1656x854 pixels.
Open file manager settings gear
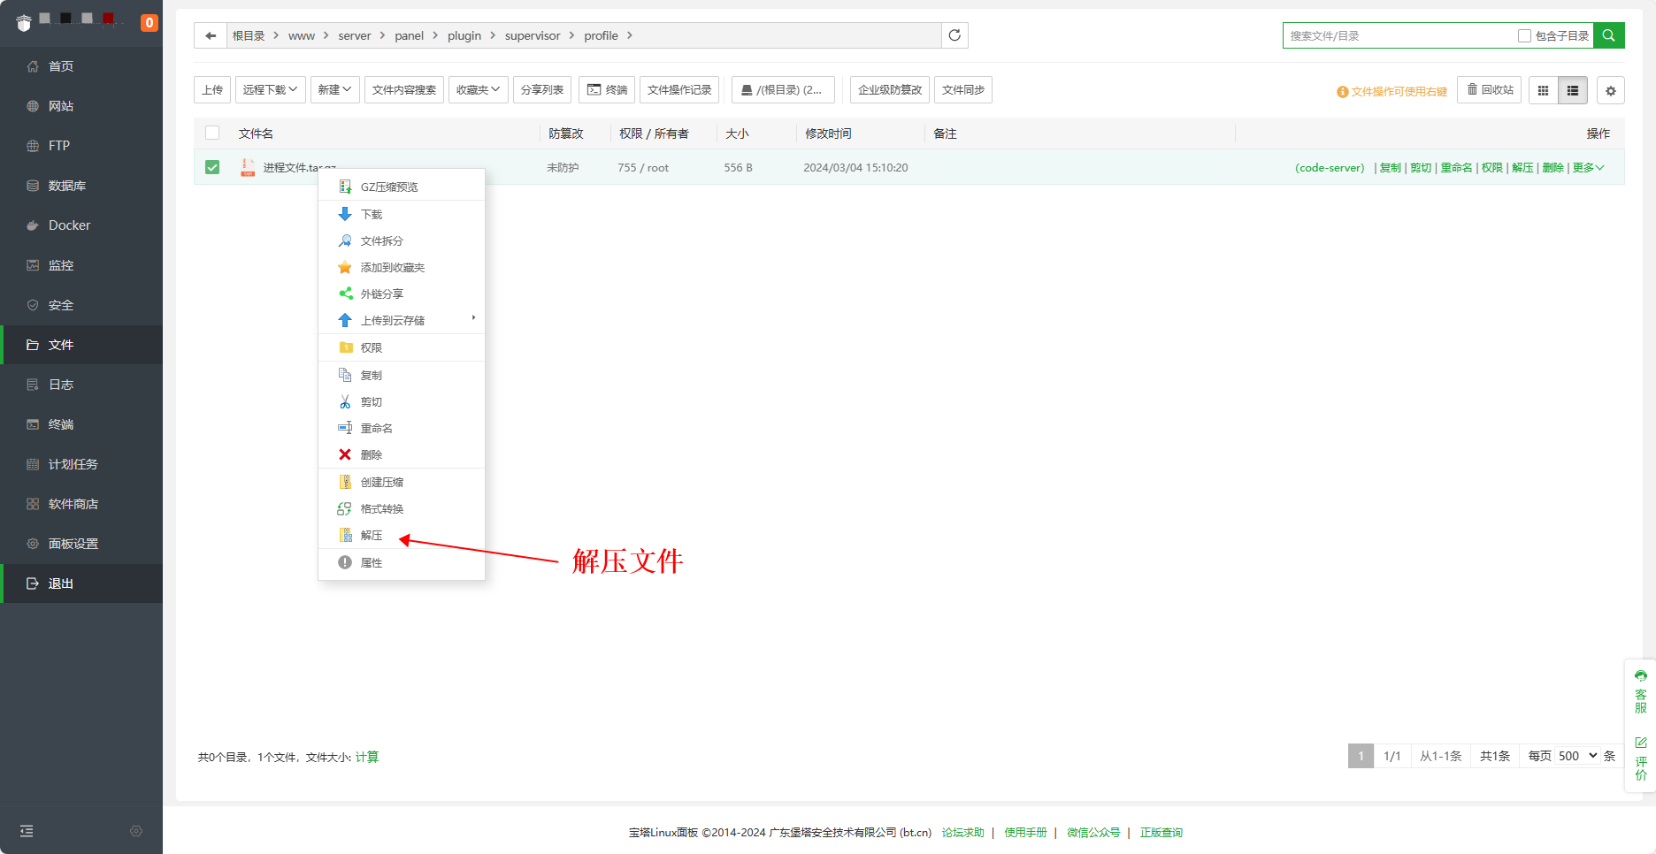tap(1610, 90)
